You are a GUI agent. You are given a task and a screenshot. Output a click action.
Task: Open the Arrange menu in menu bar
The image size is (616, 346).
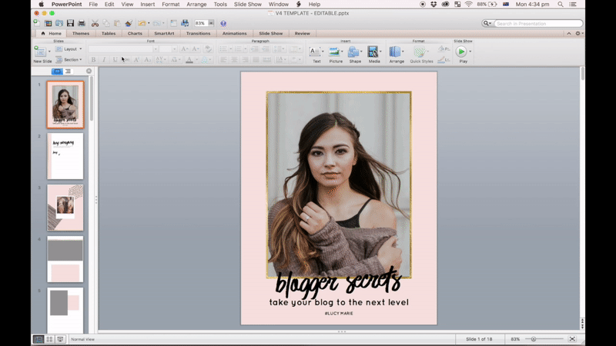(196, 4)
